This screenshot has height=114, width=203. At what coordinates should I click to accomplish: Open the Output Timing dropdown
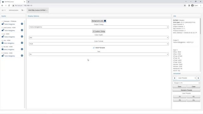coord(99,27)
